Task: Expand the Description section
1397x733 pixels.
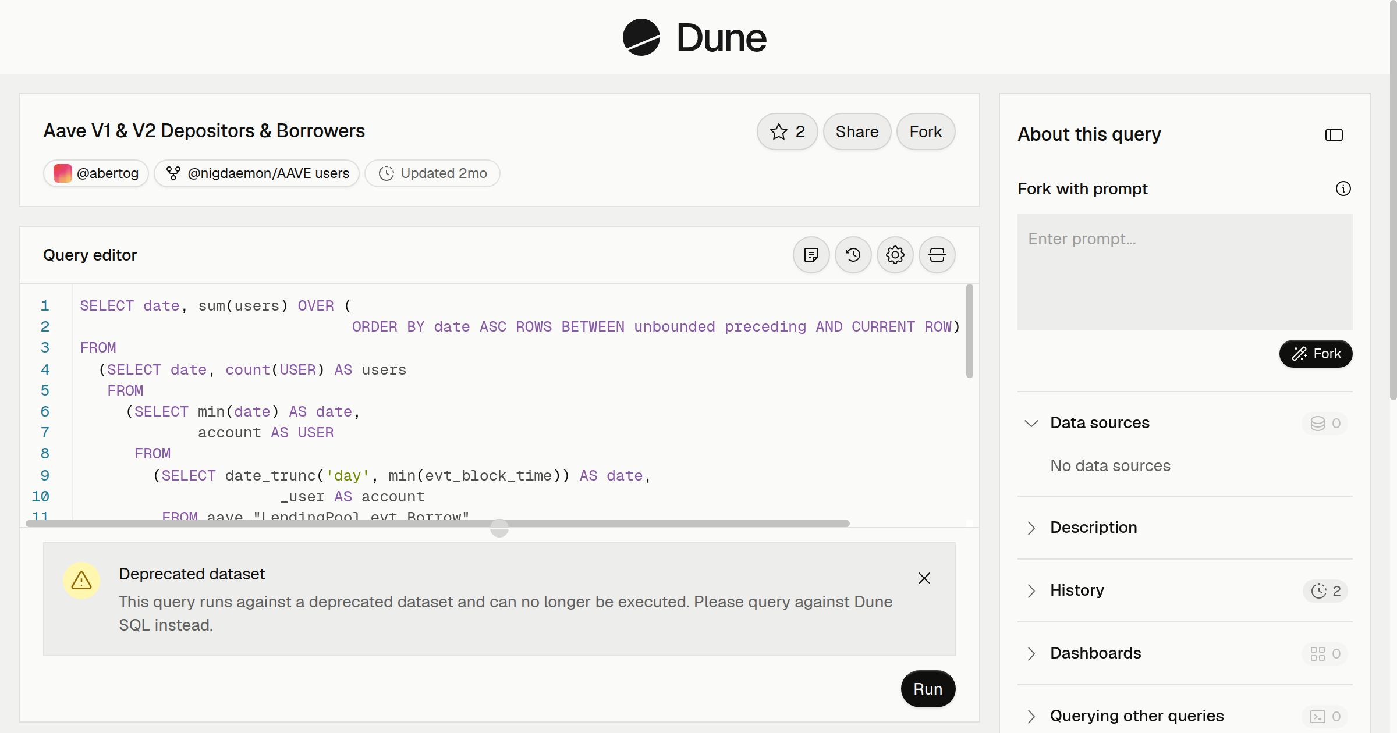Action: pos(1185,528)
